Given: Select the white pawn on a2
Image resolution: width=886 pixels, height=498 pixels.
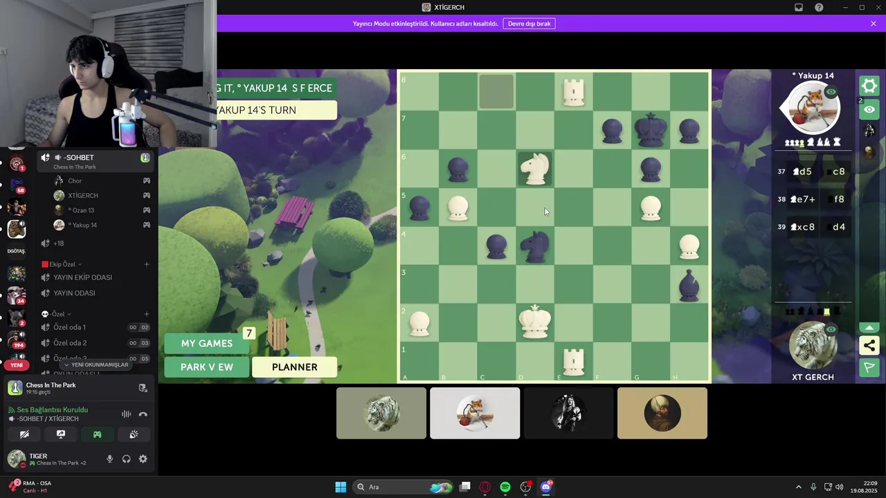Looking at the screenshot, I should coord(419,323).
